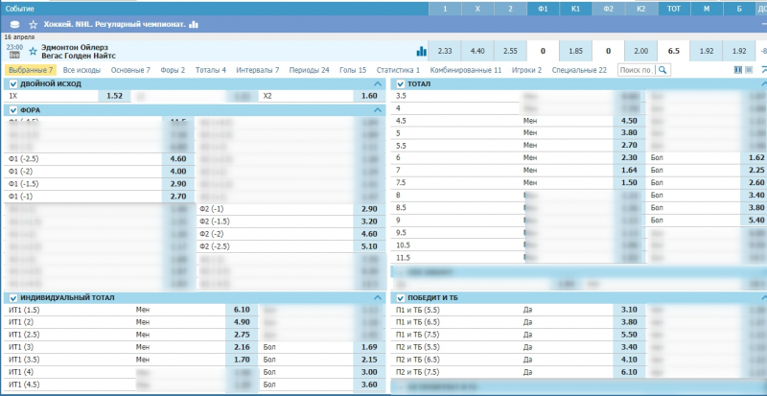The width and height of the screenshot is (767, 396).
Task: Click the live broadcast icon under 23:00
Action: coord(14,56)
